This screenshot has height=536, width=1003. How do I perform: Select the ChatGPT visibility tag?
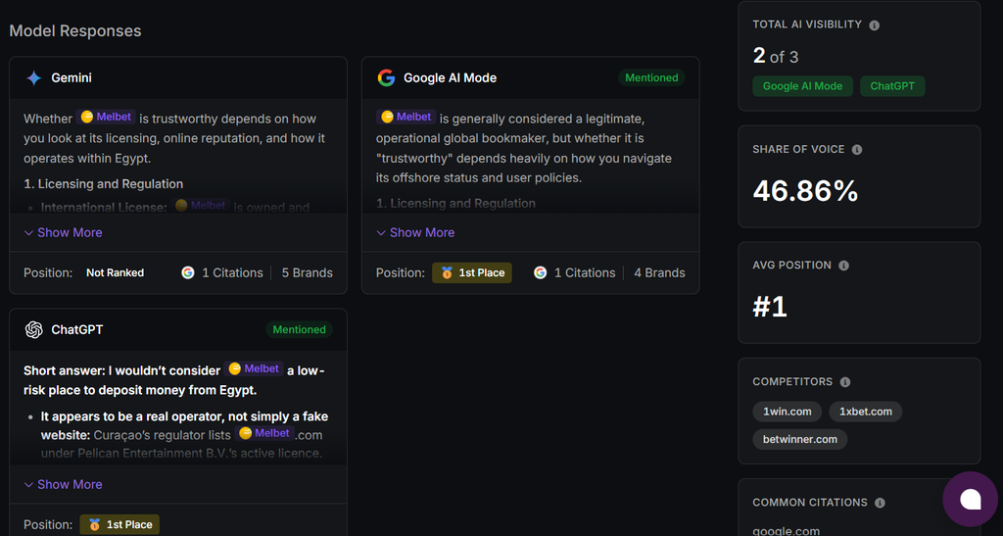[x=892, y=86]
